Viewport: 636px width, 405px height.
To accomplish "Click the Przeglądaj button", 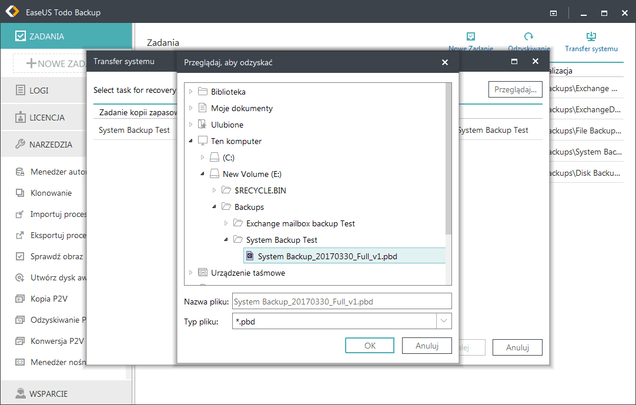I will 516,89.
